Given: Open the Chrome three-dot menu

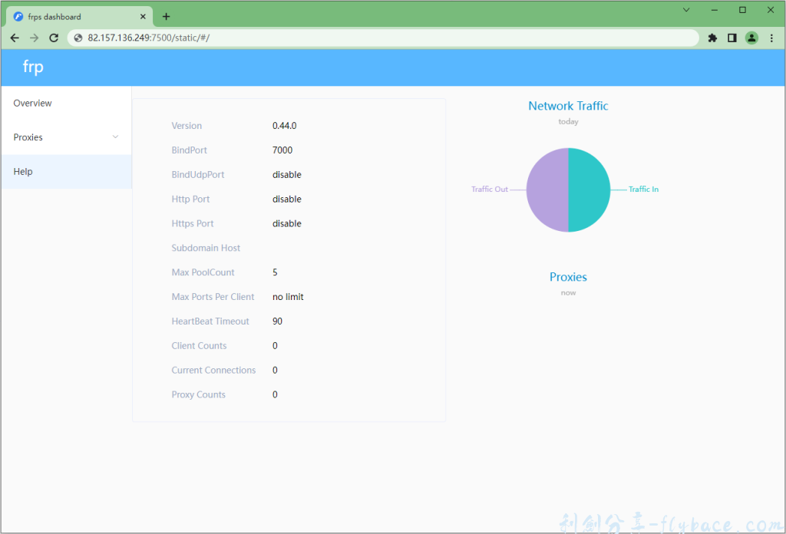Looking at the screenshot, I should coord(771,38).
